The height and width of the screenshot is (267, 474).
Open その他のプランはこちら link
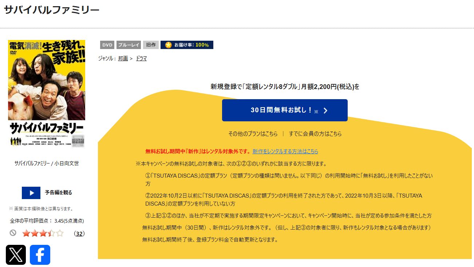point(253,134)
